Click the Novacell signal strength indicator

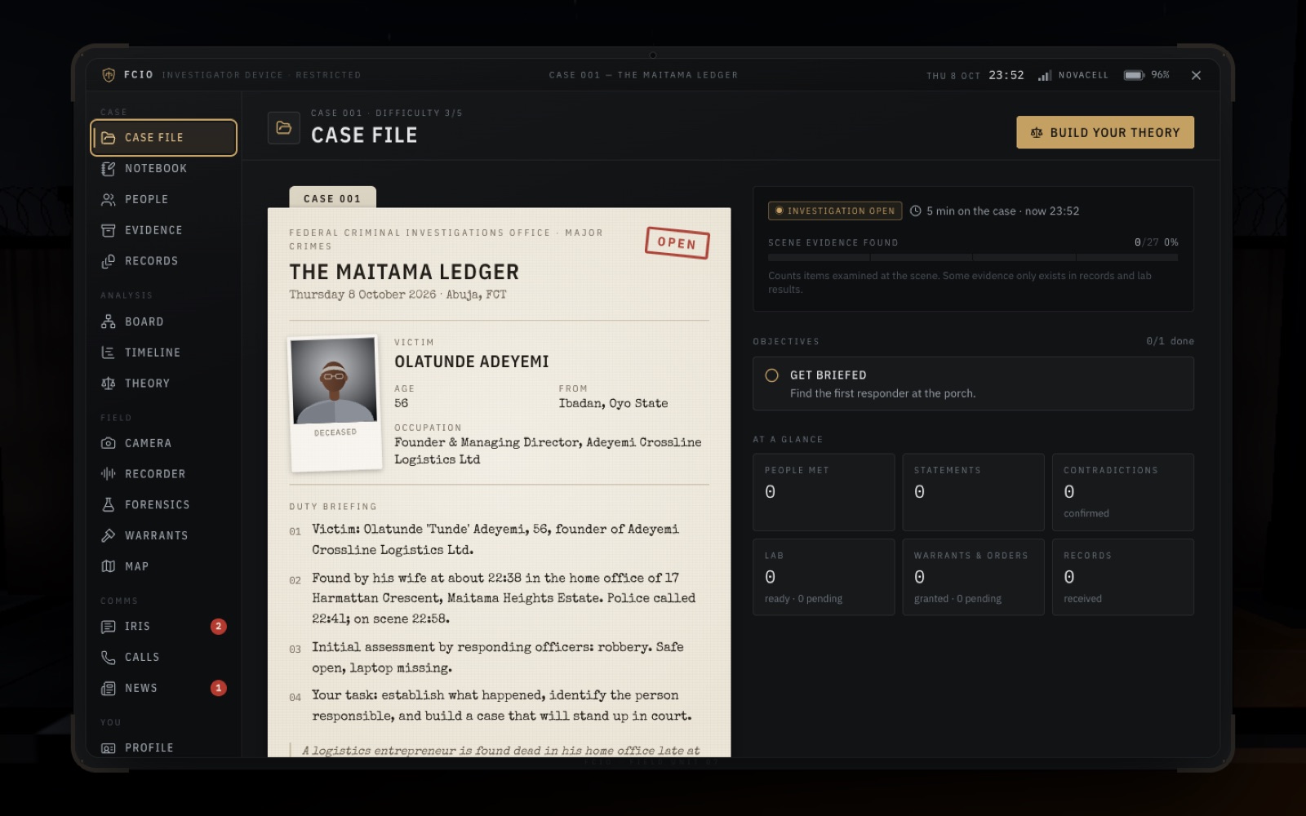tap(1073, 75)
